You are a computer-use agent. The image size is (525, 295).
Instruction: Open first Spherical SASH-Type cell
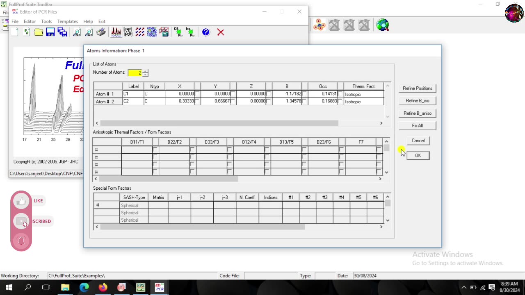point(134,205)
